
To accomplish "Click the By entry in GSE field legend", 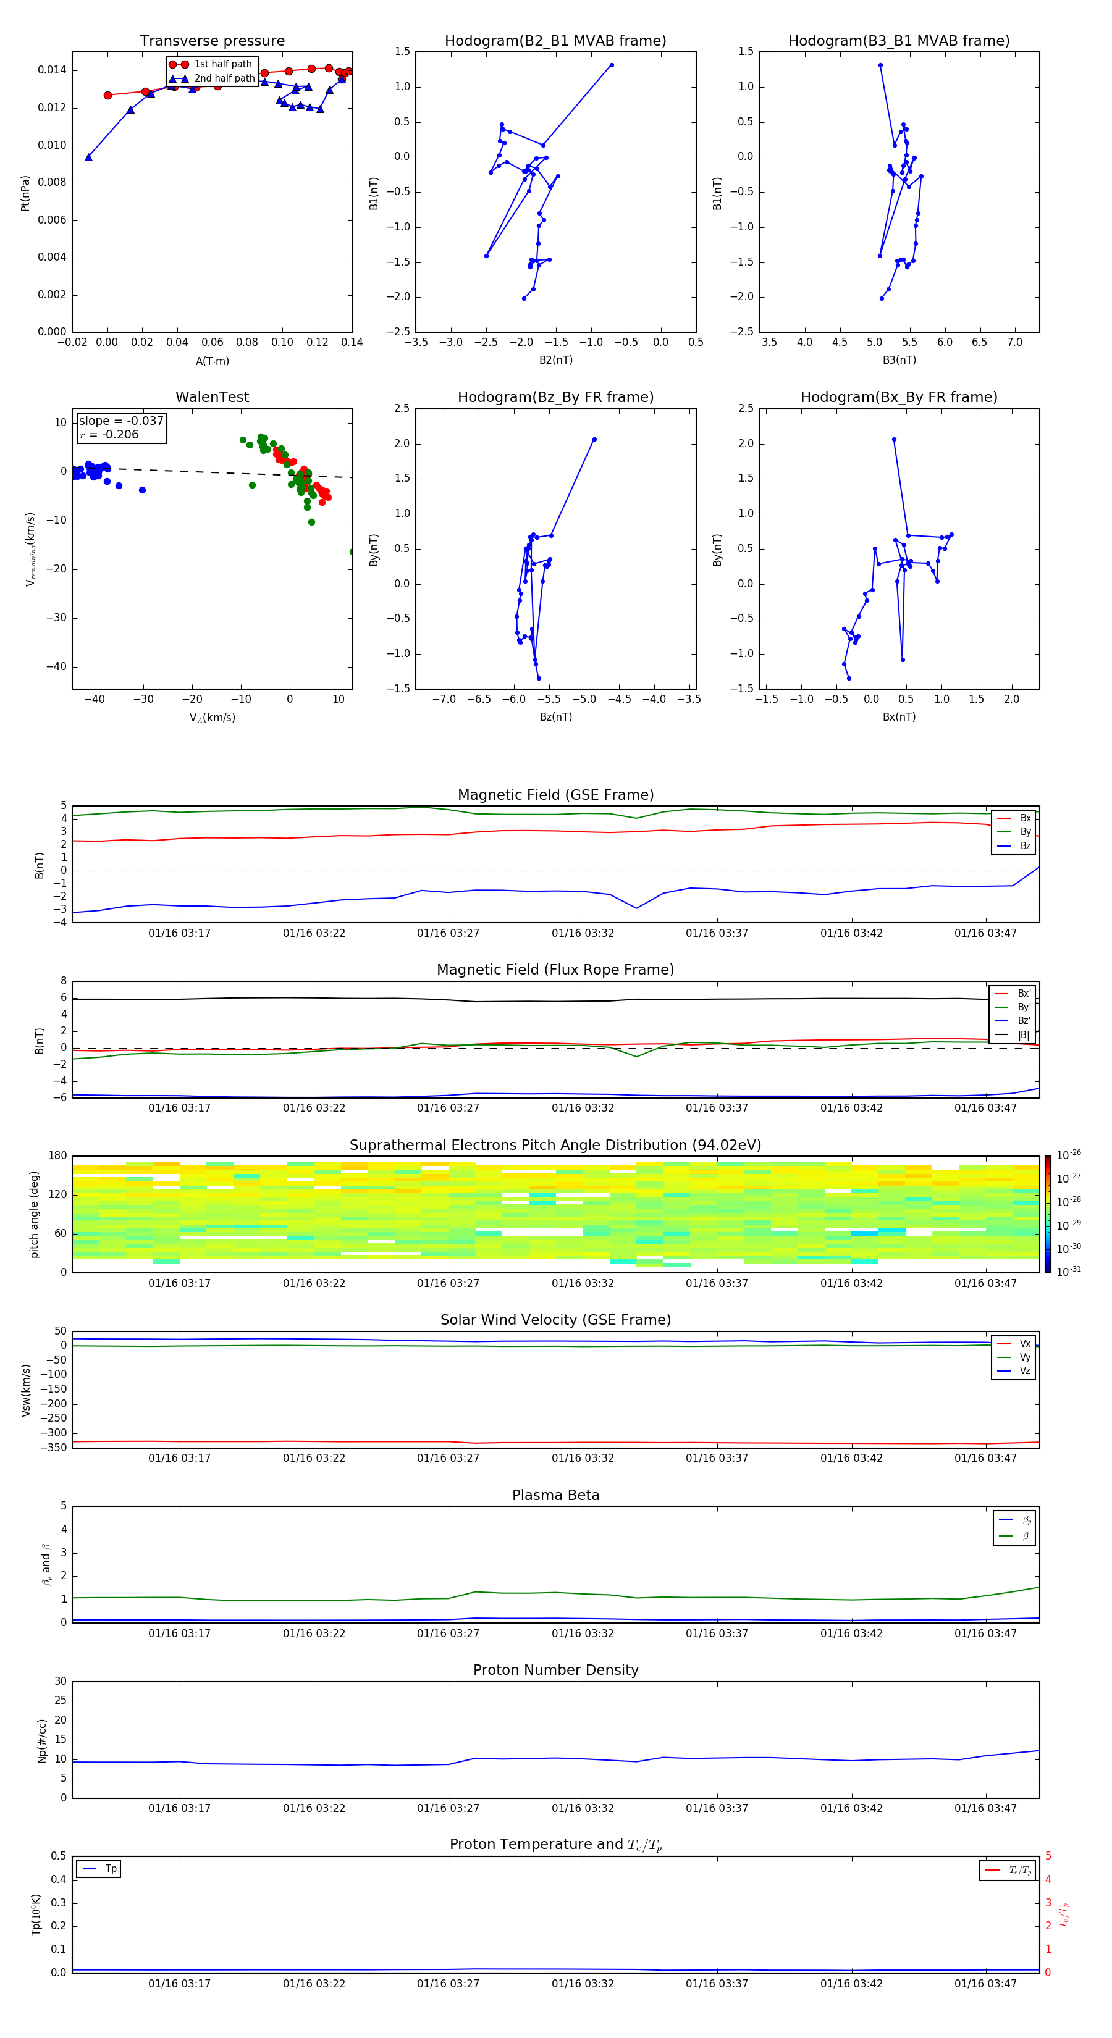I will point(1014,832).
